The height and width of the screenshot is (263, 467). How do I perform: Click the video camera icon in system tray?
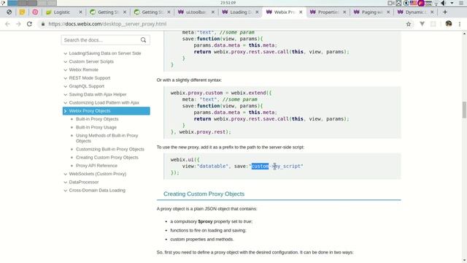[x=391, y=3]
